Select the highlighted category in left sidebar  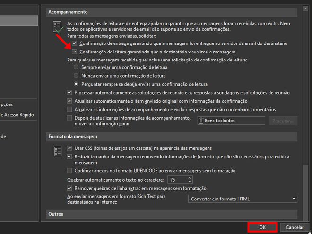pos(19,21)
